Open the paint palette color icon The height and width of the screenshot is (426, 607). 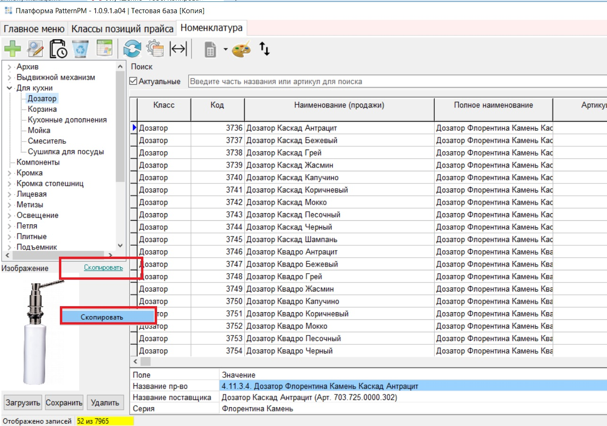242,49
